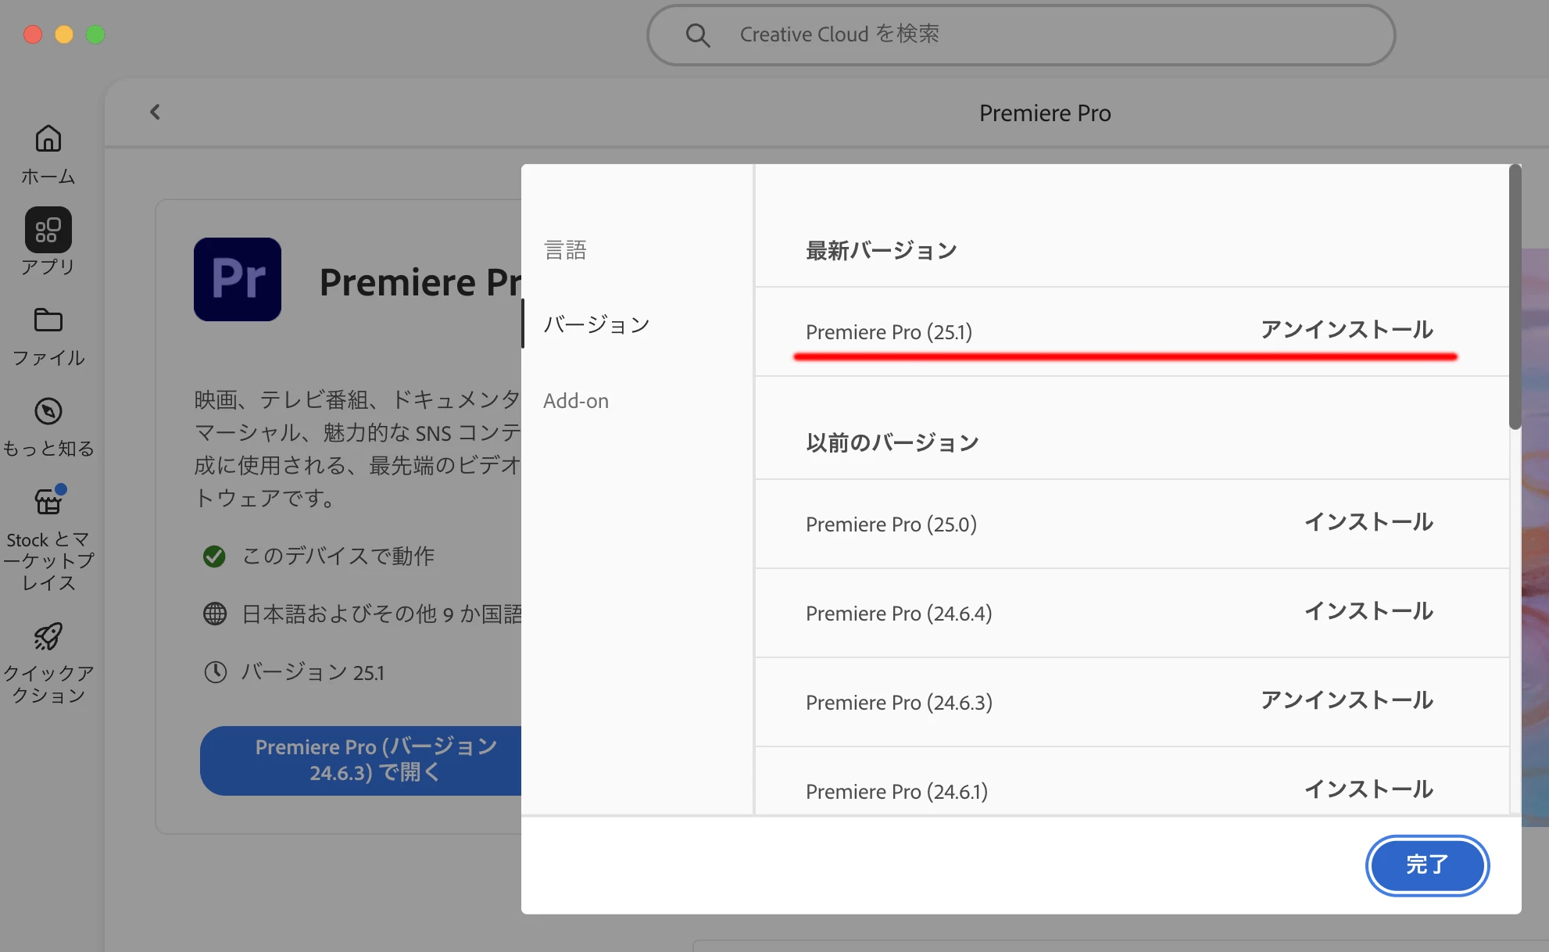Click the Premiere Pro Pr app icon
This screenshot has height=952, width=1549.
(x=238, y=279)
